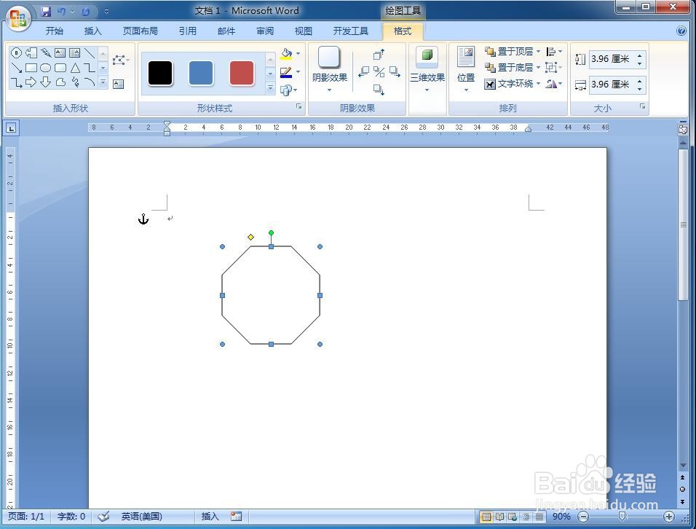The image size is (696, 529).
Task: Select the oval shape
Action: point(45,68)
